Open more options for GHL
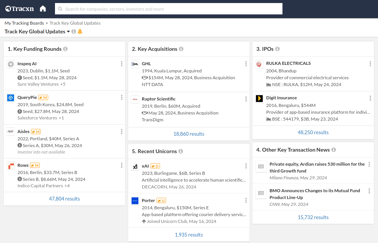This screenshot has height=243, width=378. pos(246,64)
